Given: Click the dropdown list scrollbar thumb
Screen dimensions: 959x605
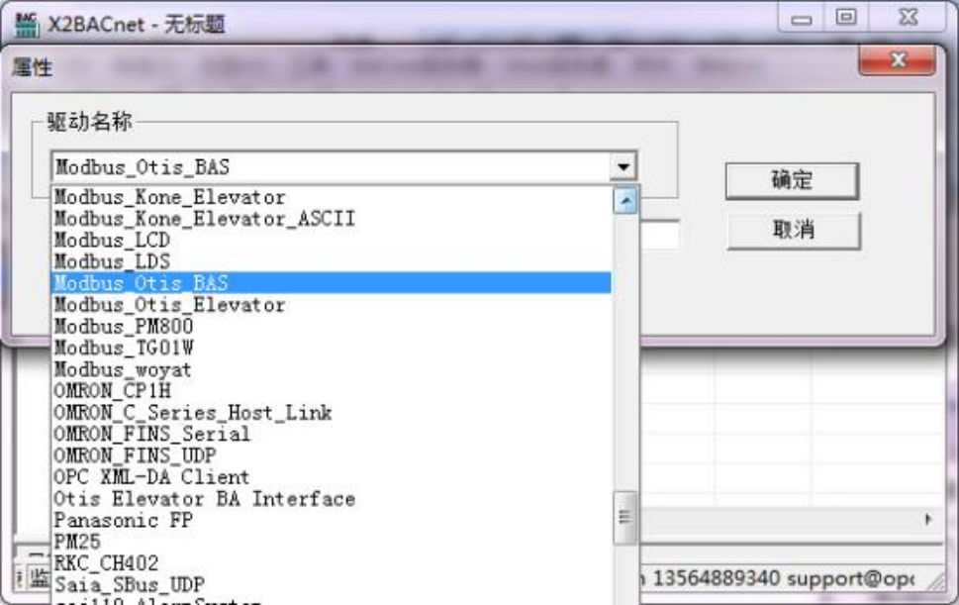Looking at the screenshot, I should [625, 517].
